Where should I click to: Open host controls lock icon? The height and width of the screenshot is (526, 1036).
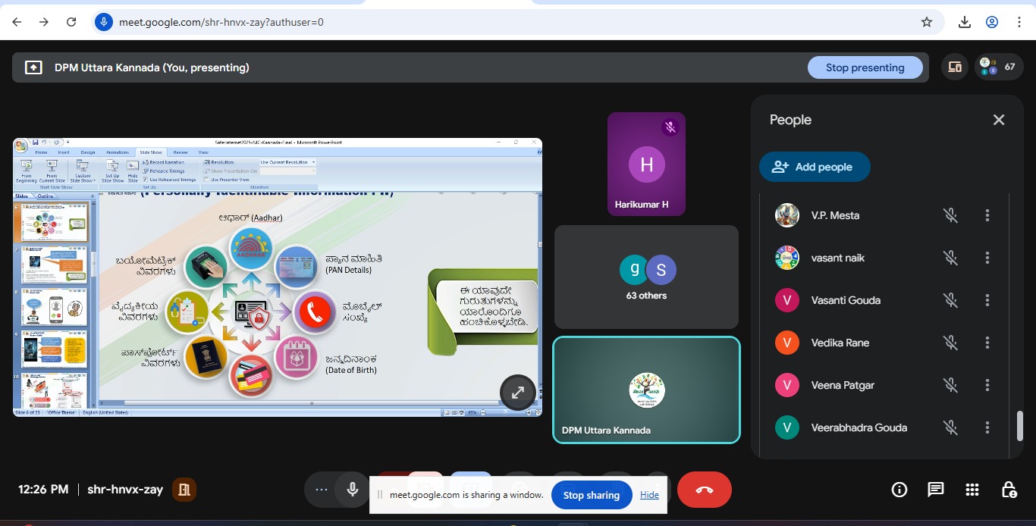1009,490
